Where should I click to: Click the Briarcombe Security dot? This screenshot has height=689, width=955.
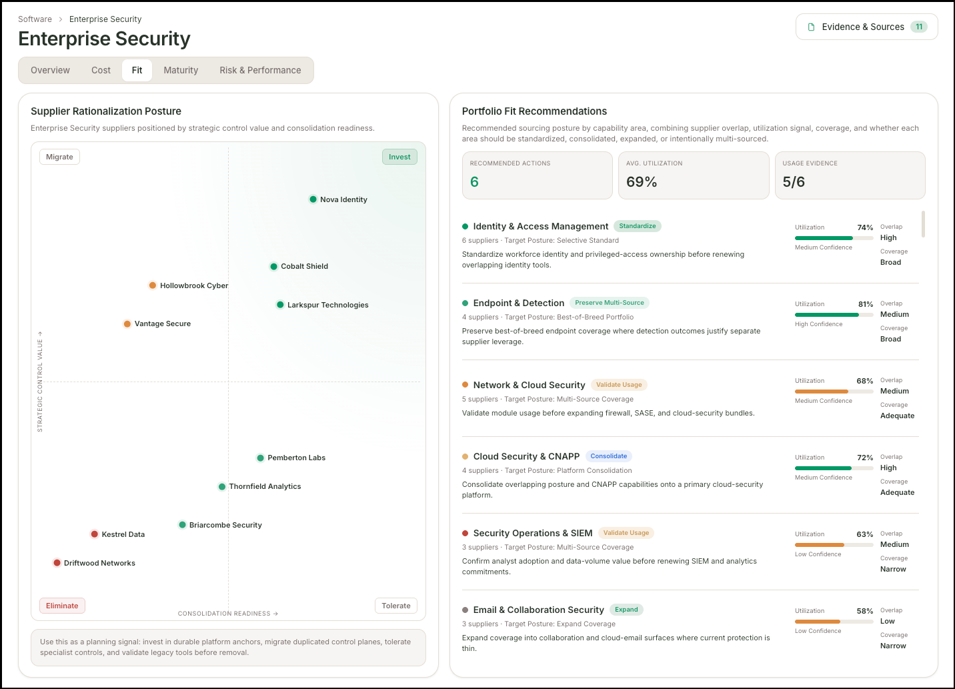(x=182, y=525)
